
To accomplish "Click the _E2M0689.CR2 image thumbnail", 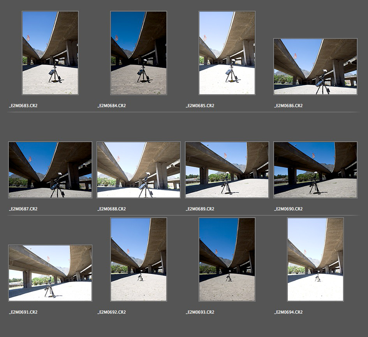I will tap(227, 170).
